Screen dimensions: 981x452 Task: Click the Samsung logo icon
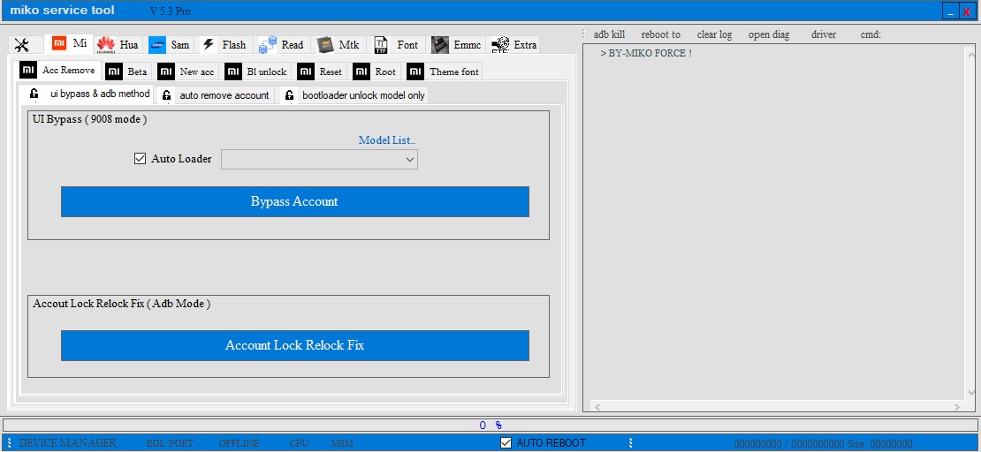(157, 45)
